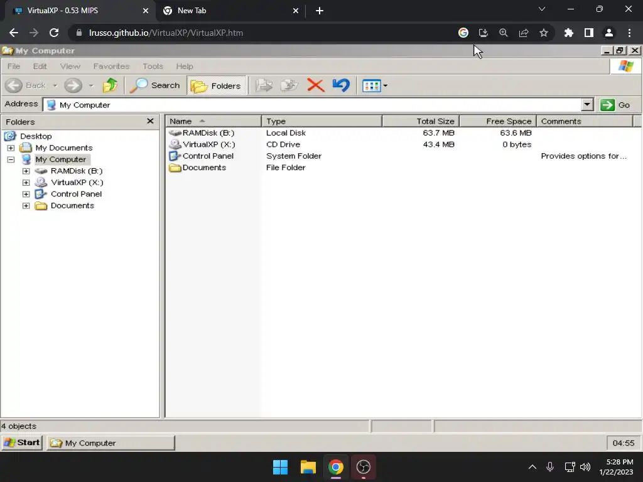
Task: Open the Favorites menu
Action: pos(111,67)
